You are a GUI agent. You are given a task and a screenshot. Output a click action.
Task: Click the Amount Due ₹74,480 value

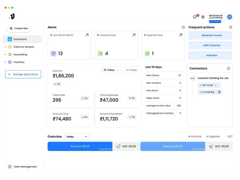point(62,119)
